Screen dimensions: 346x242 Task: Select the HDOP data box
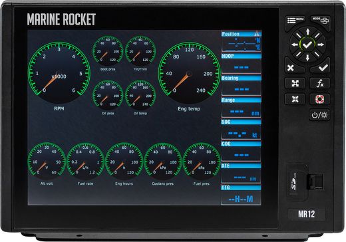coord(242,63)
